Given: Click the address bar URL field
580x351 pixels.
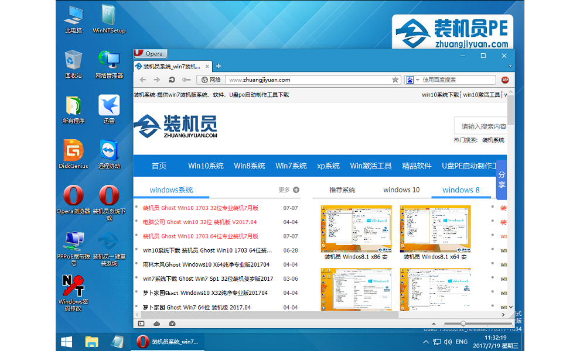Looking at the screenshot, I should (305, 80).
